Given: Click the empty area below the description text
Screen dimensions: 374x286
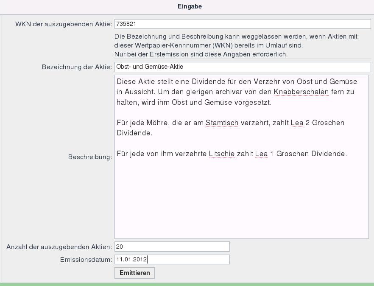Looking at the screenshot, I should [241, 199].
